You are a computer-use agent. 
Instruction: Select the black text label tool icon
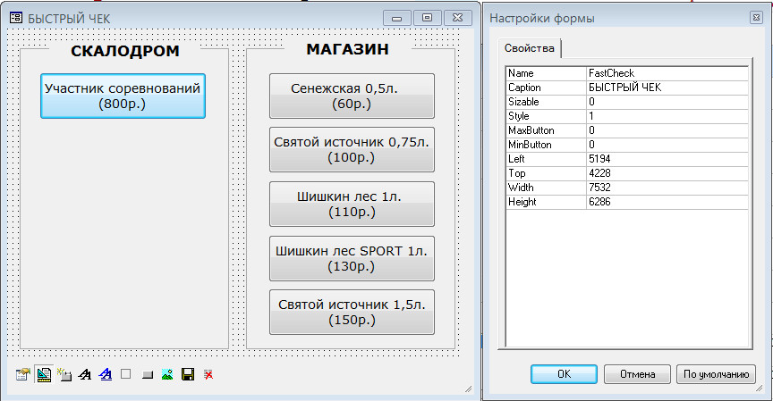pos(85,375)
